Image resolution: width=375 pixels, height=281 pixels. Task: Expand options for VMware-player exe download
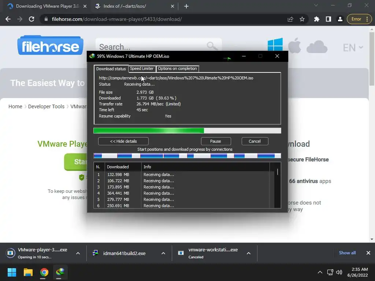click(78, 253)
